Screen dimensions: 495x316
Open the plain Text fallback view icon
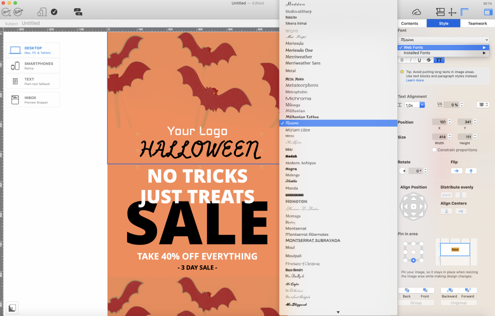[x=15, y=82]
